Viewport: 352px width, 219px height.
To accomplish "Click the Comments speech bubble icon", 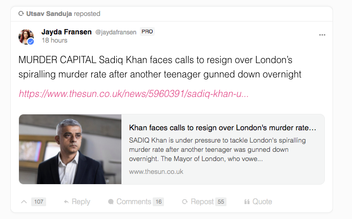I will pyautogui.click(x=111, y=202).
